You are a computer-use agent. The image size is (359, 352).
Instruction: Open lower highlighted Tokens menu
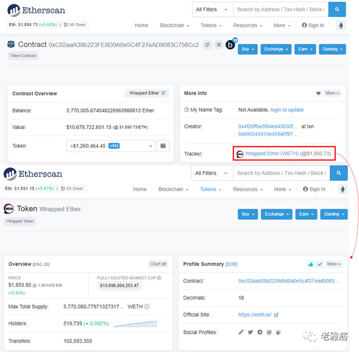click(x=211, y=189)
